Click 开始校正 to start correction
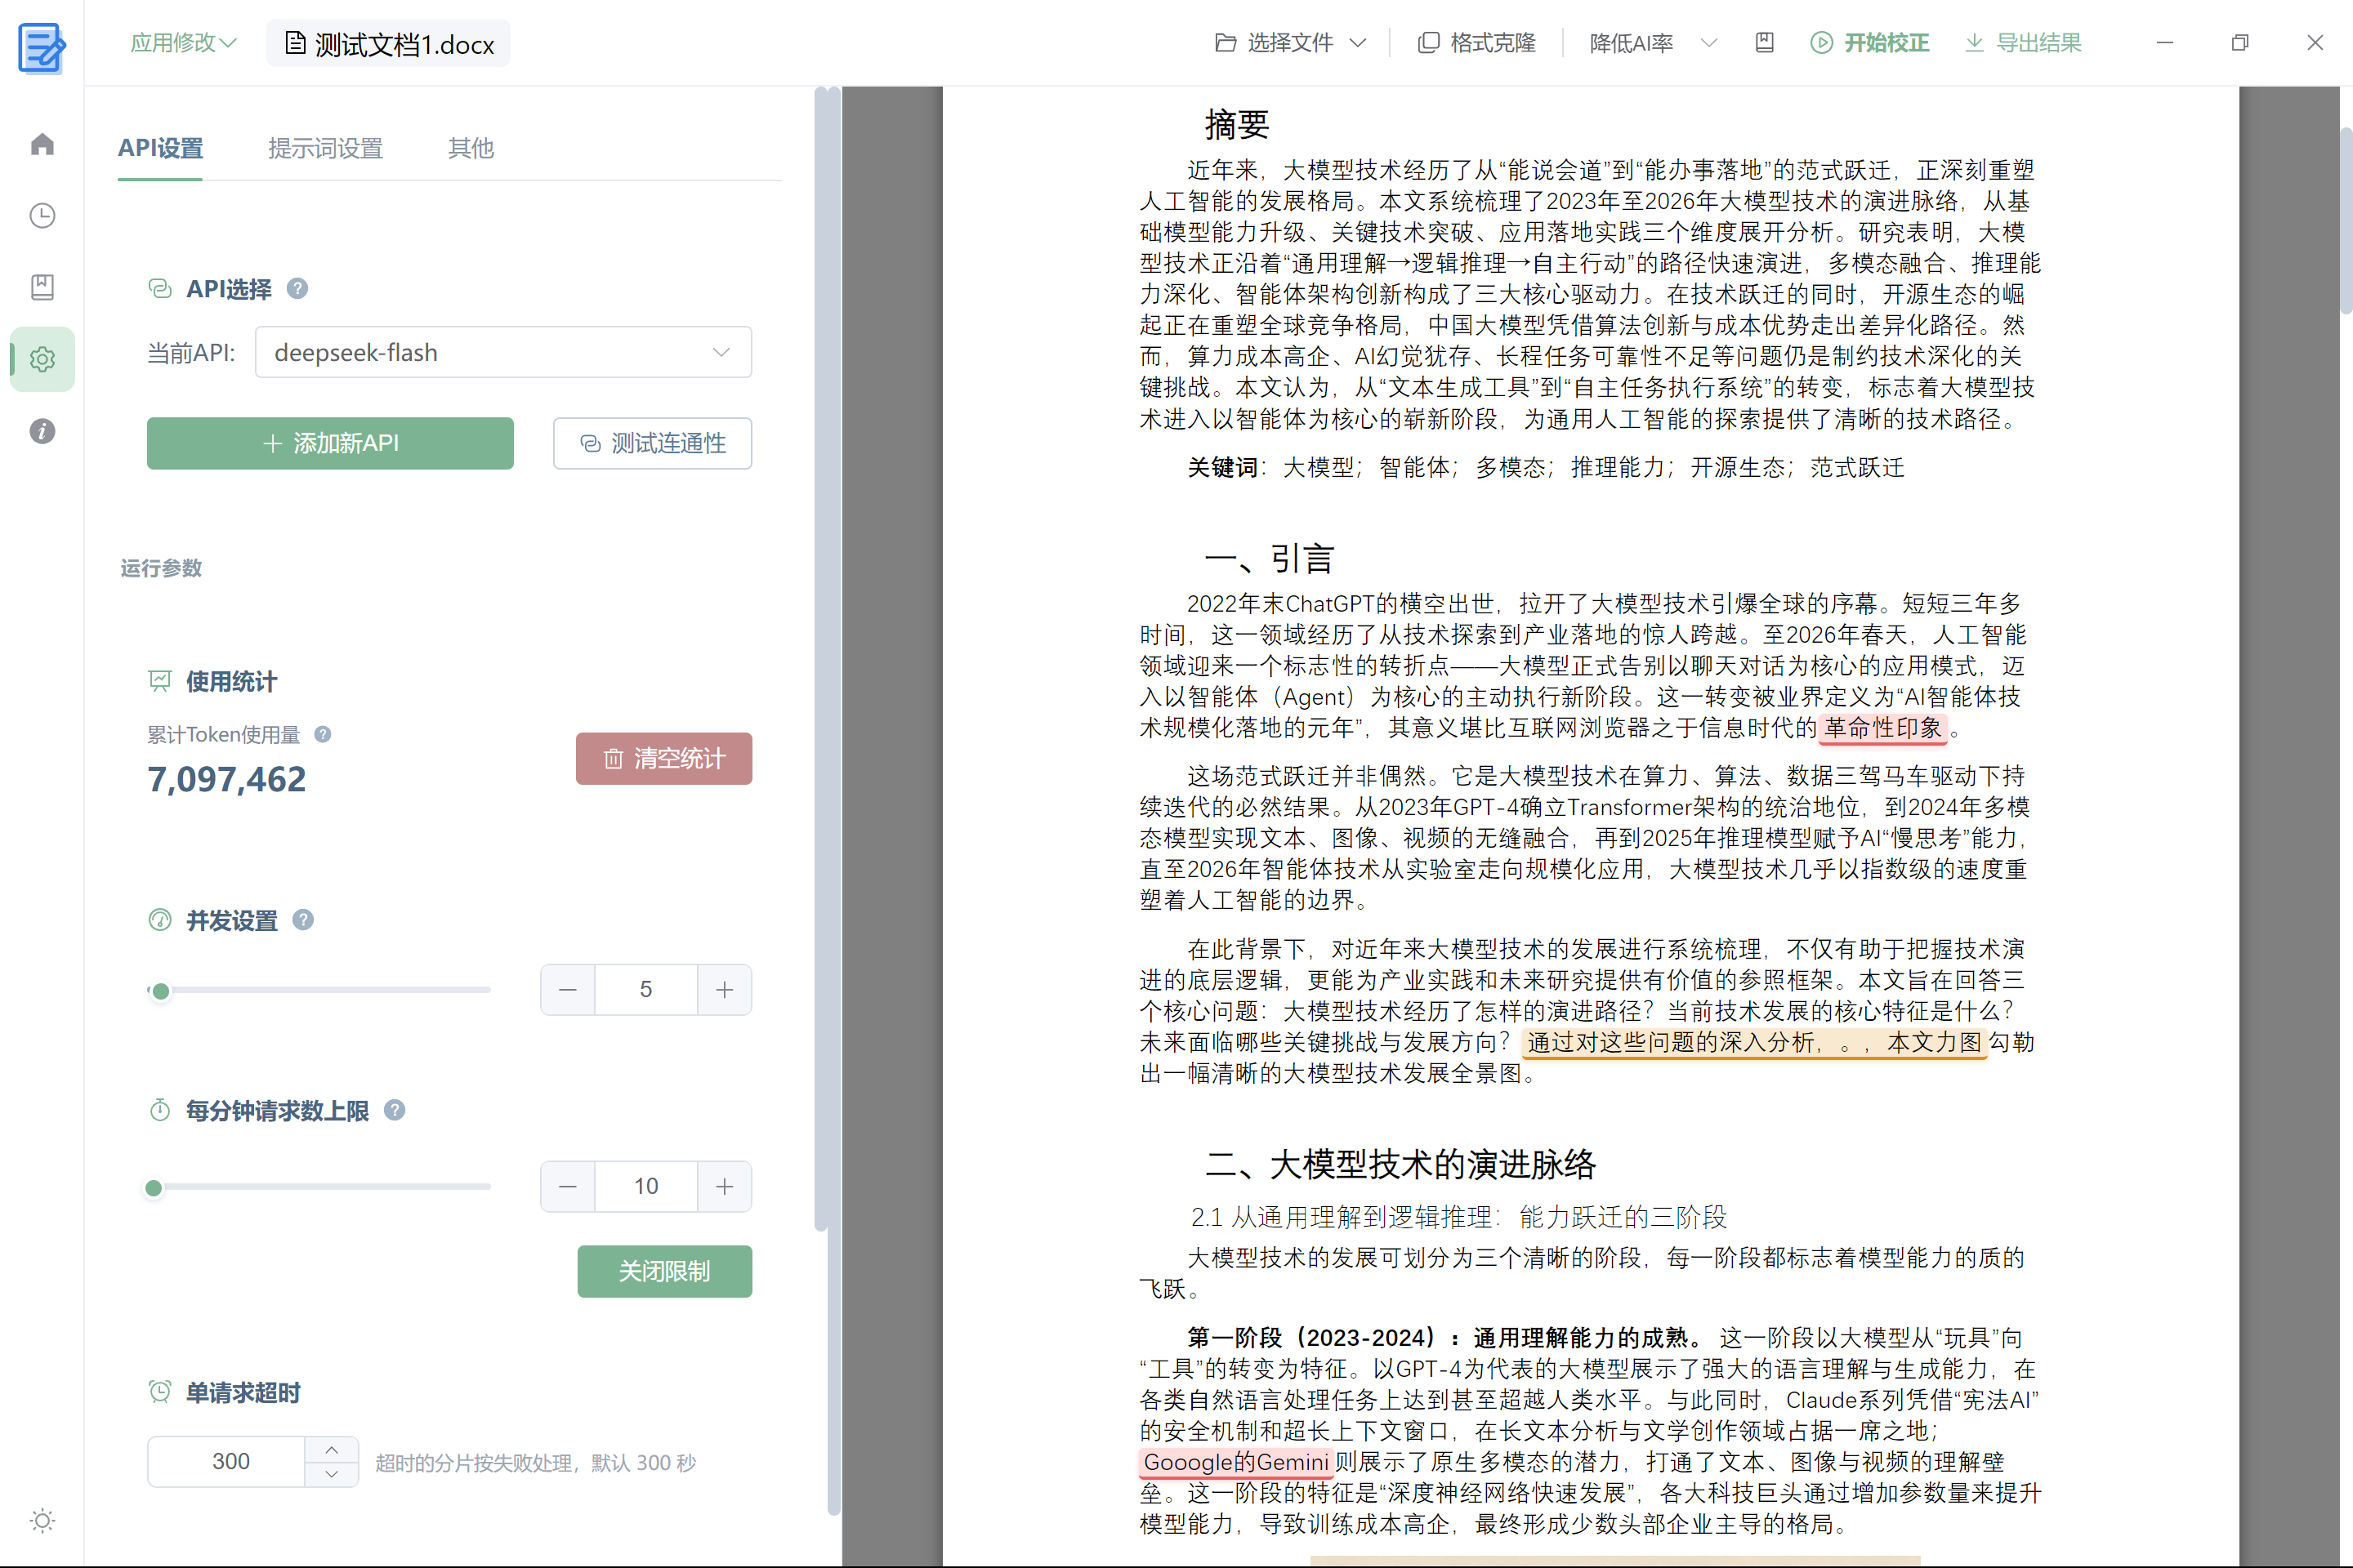Viewport: 2353px width, 1568px height. [1870, 43]
